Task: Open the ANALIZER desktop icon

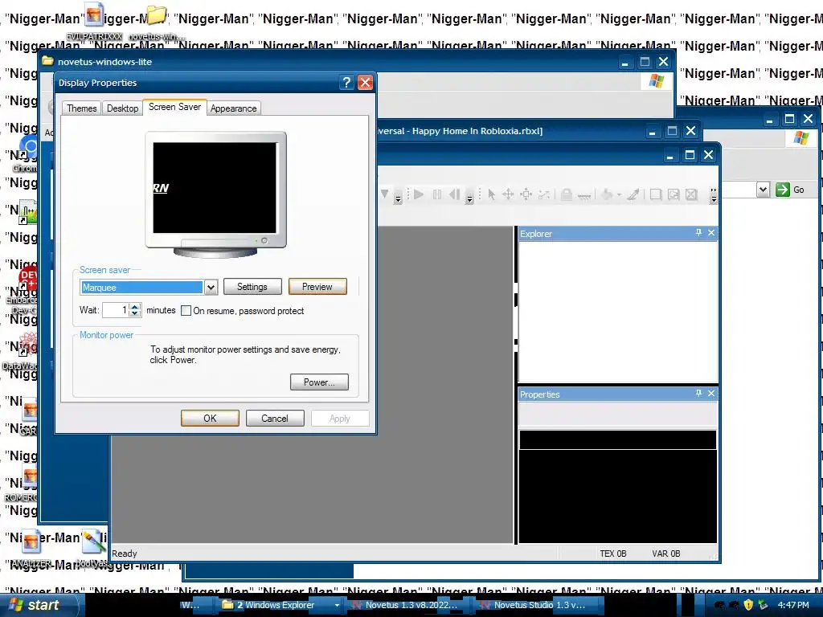Action: point(31,547)
